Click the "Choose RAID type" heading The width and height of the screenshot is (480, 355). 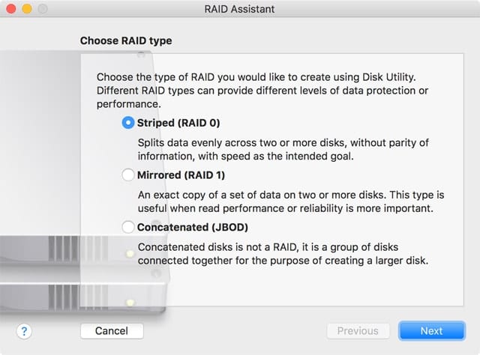[x=126, y=40]
